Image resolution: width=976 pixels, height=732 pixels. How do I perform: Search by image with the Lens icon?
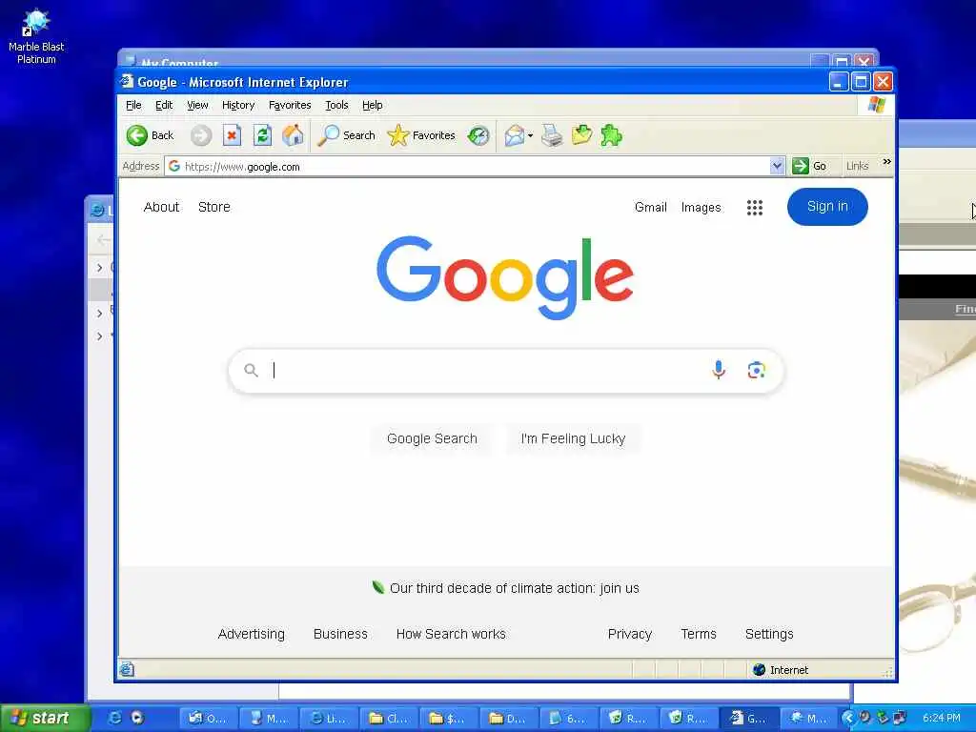tap(756, 371)
